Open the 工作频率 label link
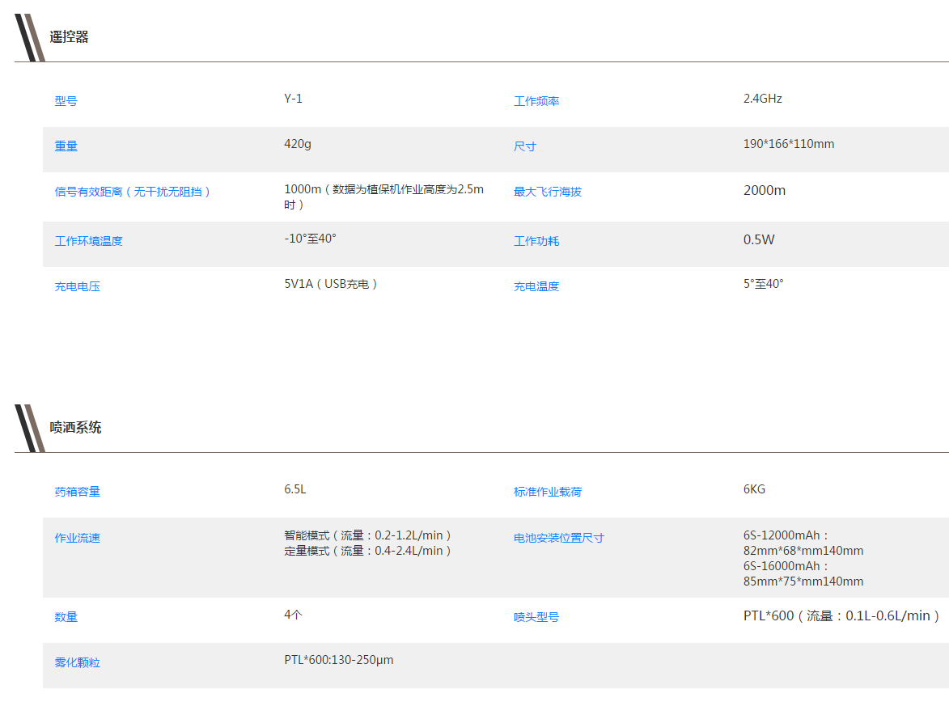 tap(536, 101)
